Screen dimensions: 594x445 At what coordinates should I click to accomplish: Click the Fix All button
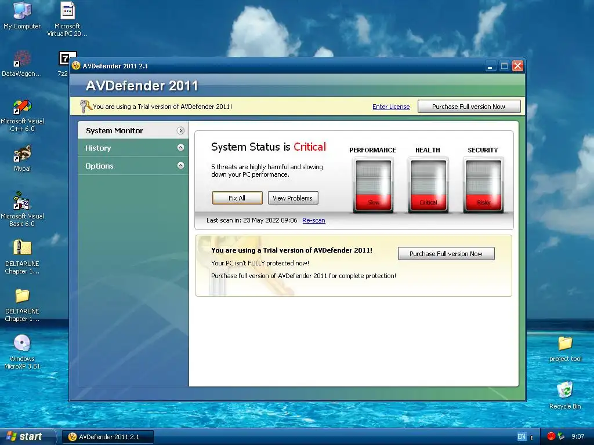(x=237, y=198)
